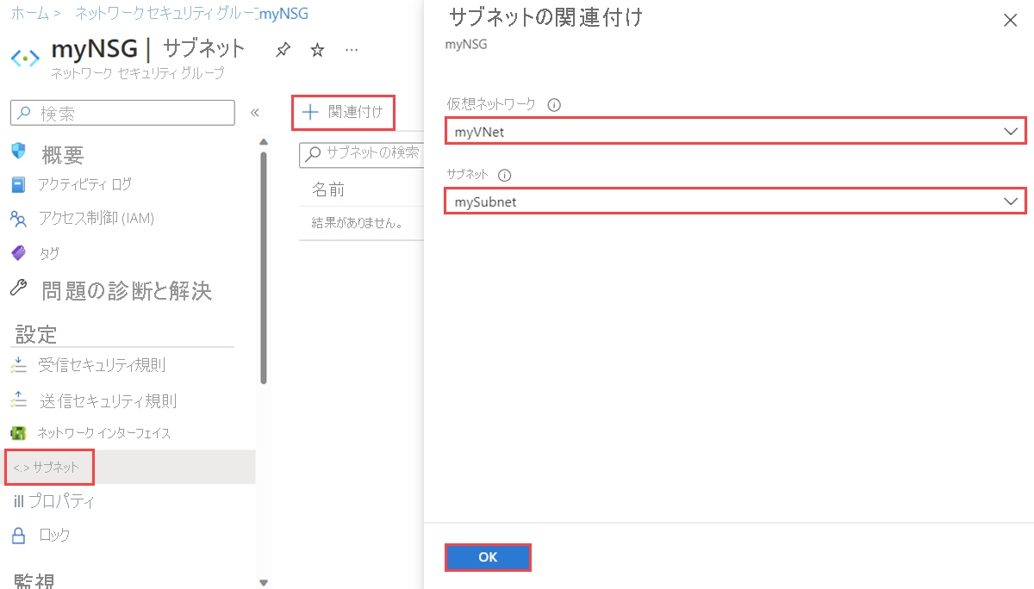Open the ネットワークセキュリティグループ breadcrumb link
Image resolution: width=1034 pixels, height=589 pixels.
point(166,14)
